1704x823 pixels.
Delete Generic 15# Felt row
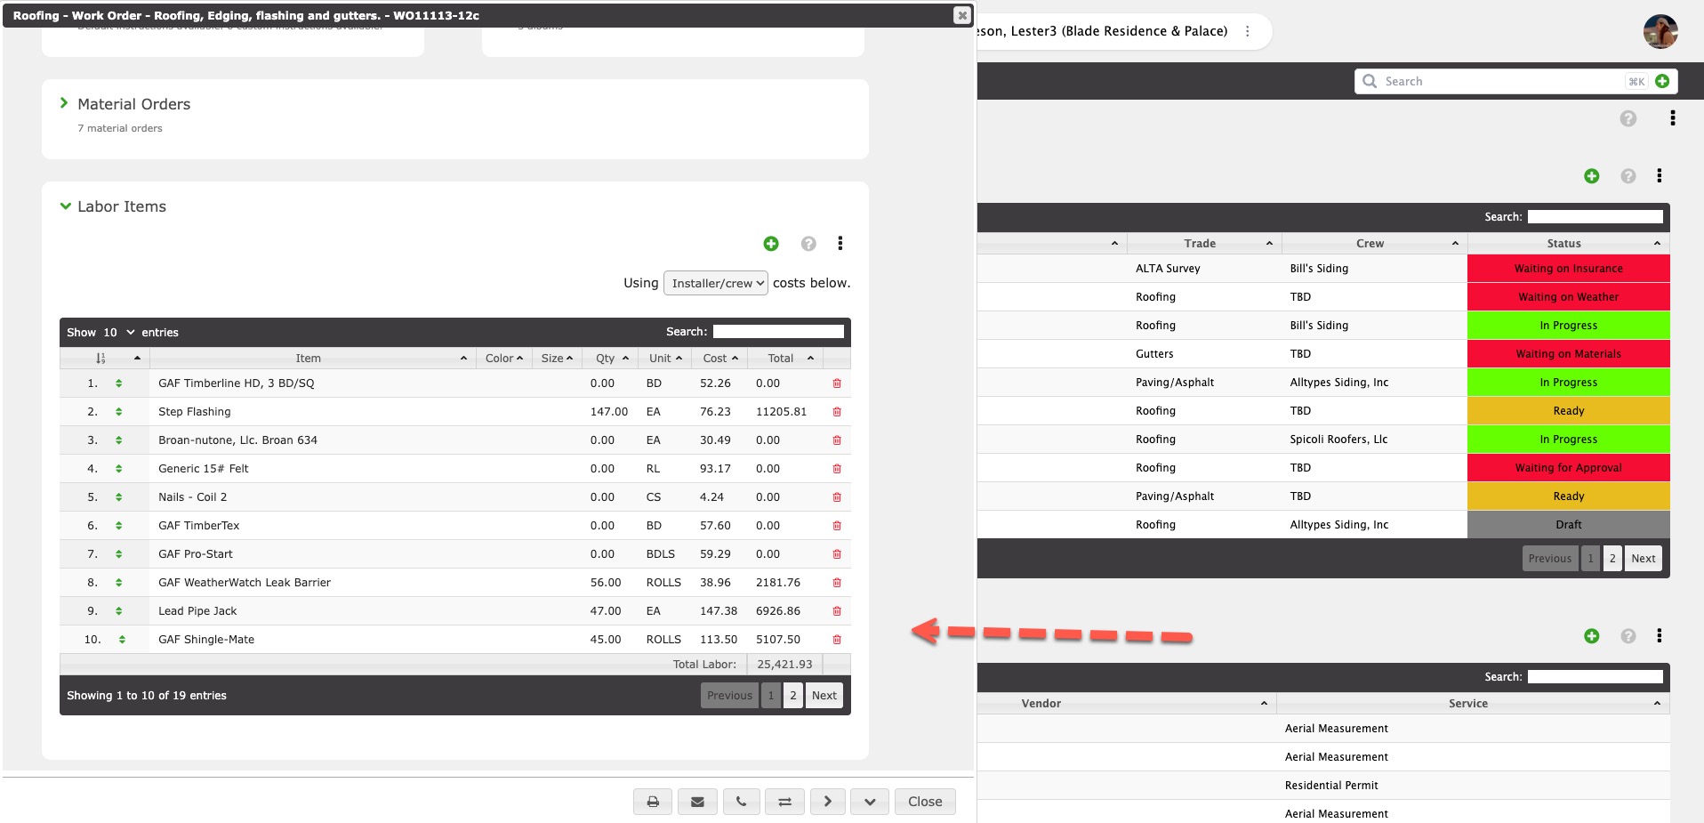[837, 469]
